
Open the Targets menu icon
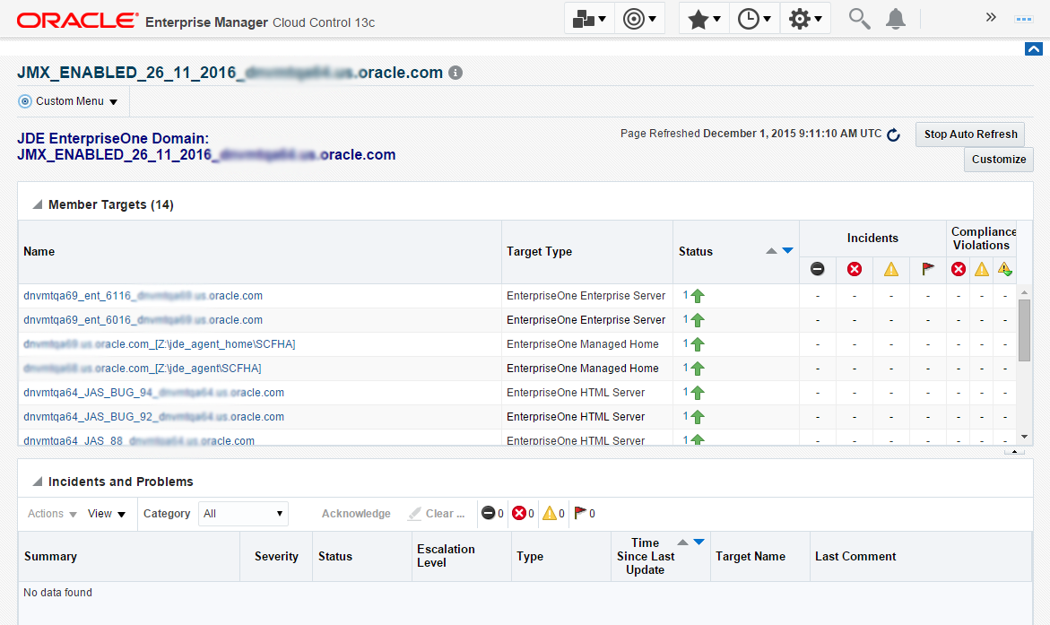[x=638, y=19]
